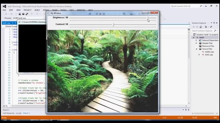Viewport: 220px width, 123px height.
Task: Click the Redo toolbar icon
Action: (x=37, y=14)
